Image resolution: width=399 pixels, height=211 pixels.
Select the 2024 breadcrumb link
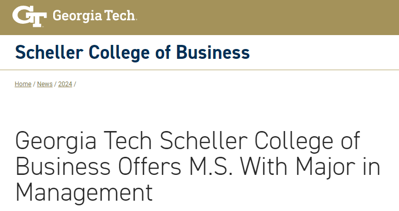[65, 84]
